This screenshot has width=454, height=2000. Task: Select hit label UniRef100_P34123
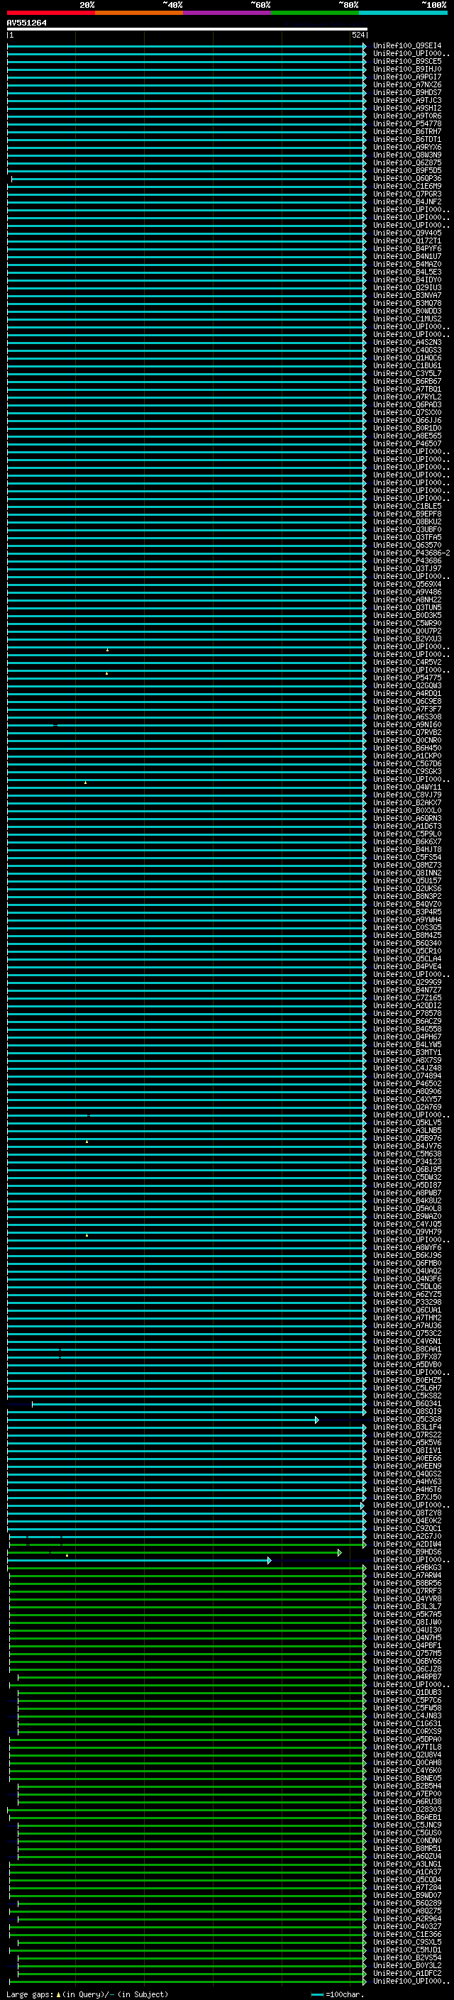(x=407, y=1161)
